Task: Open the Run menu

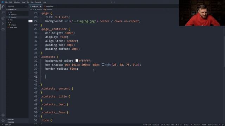Action: (x=32, y=2)
